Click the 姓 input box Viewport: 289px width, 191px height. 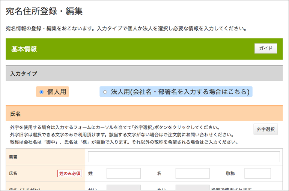click(123, 173)
